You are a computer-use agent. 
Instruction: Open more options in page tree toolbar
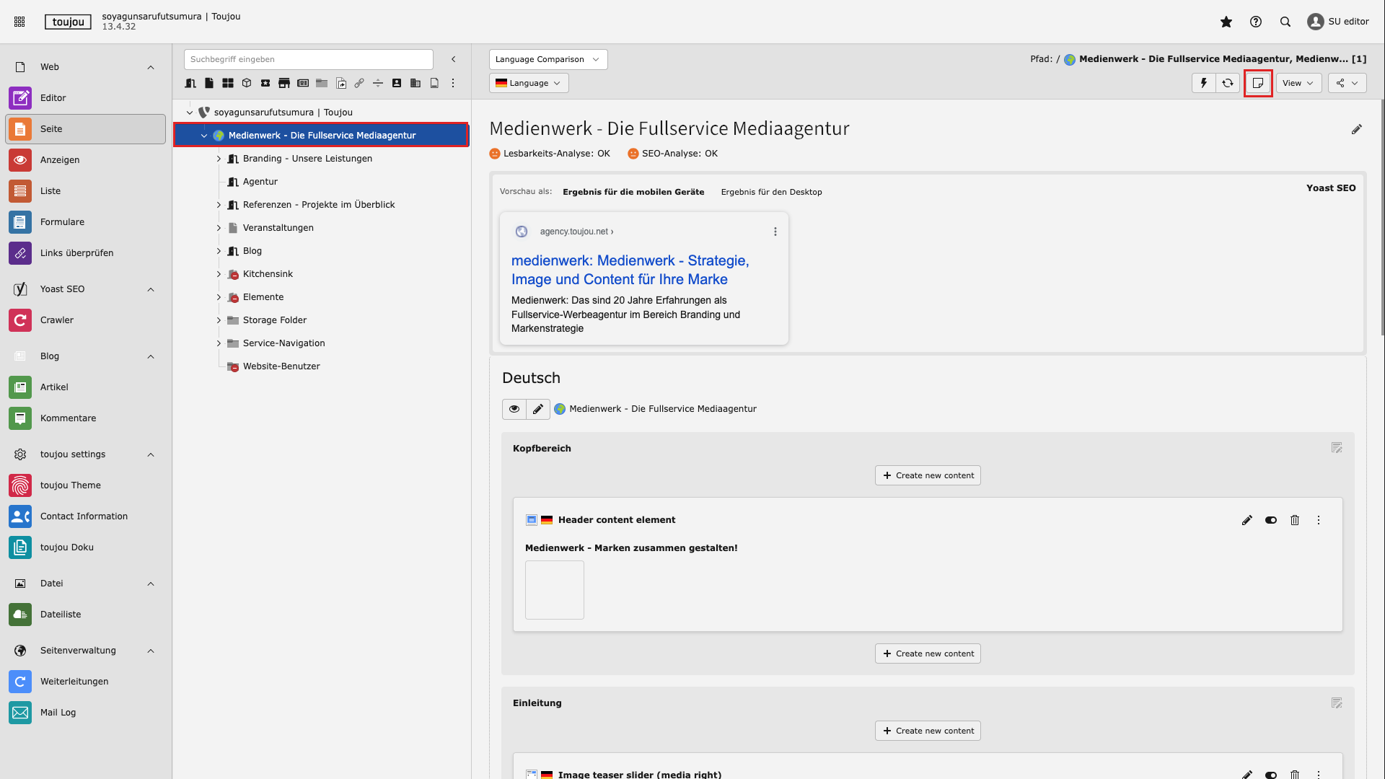[453, 83]
